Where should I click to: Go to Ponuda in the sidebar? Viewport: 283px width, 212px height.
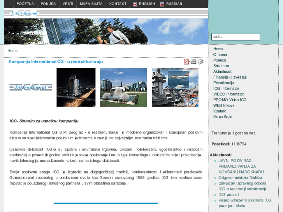coord(220,60)
